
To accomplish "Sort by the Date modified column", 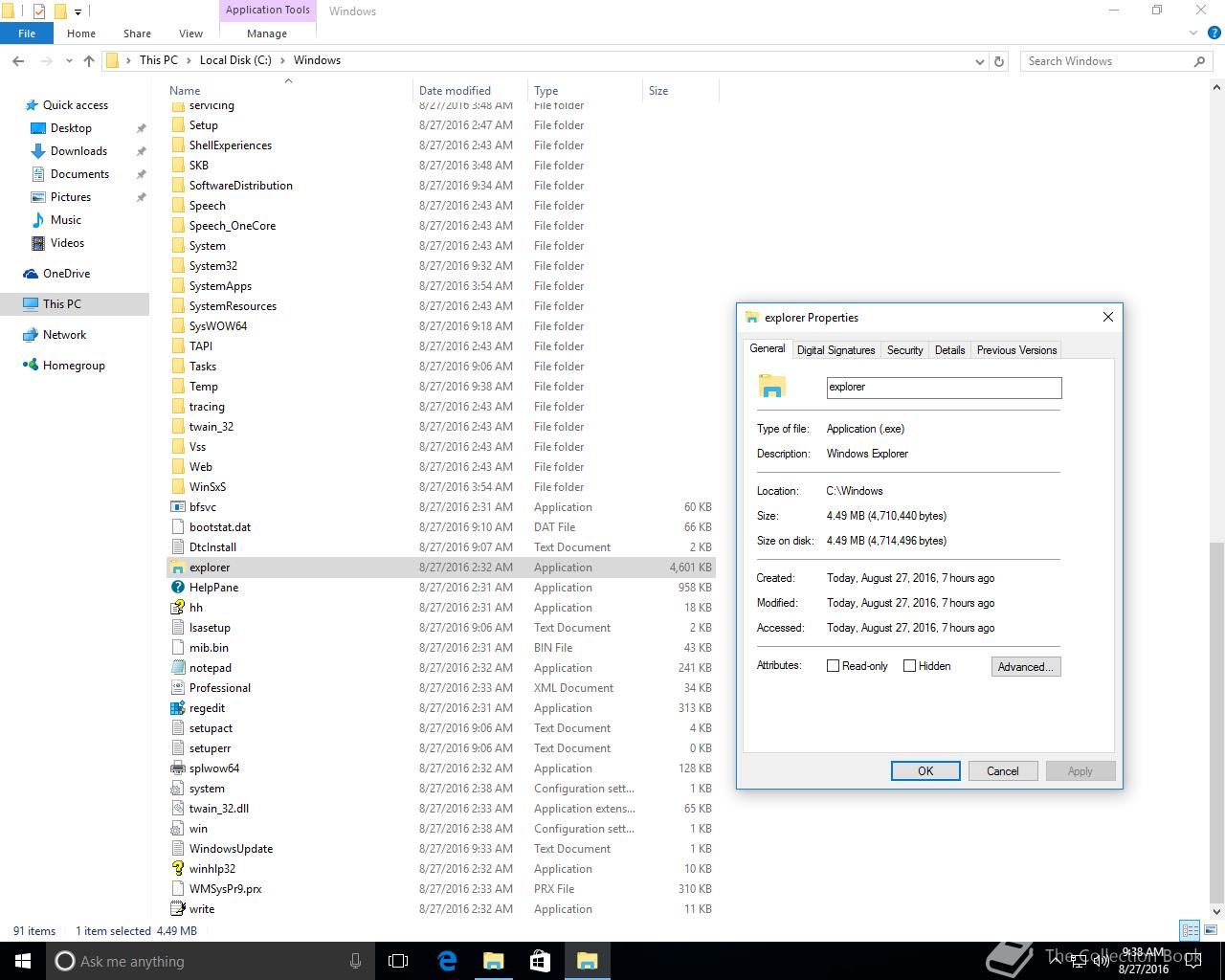I will pos(470,91).
